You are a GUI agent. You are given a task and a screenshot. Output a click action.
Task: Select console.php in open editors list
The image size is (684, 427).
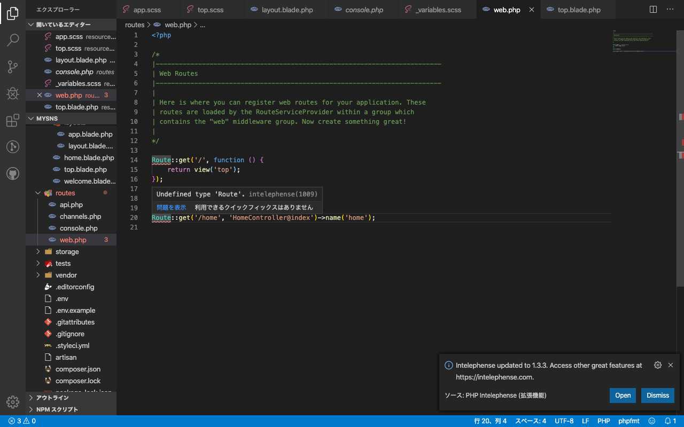pos(71,72)
